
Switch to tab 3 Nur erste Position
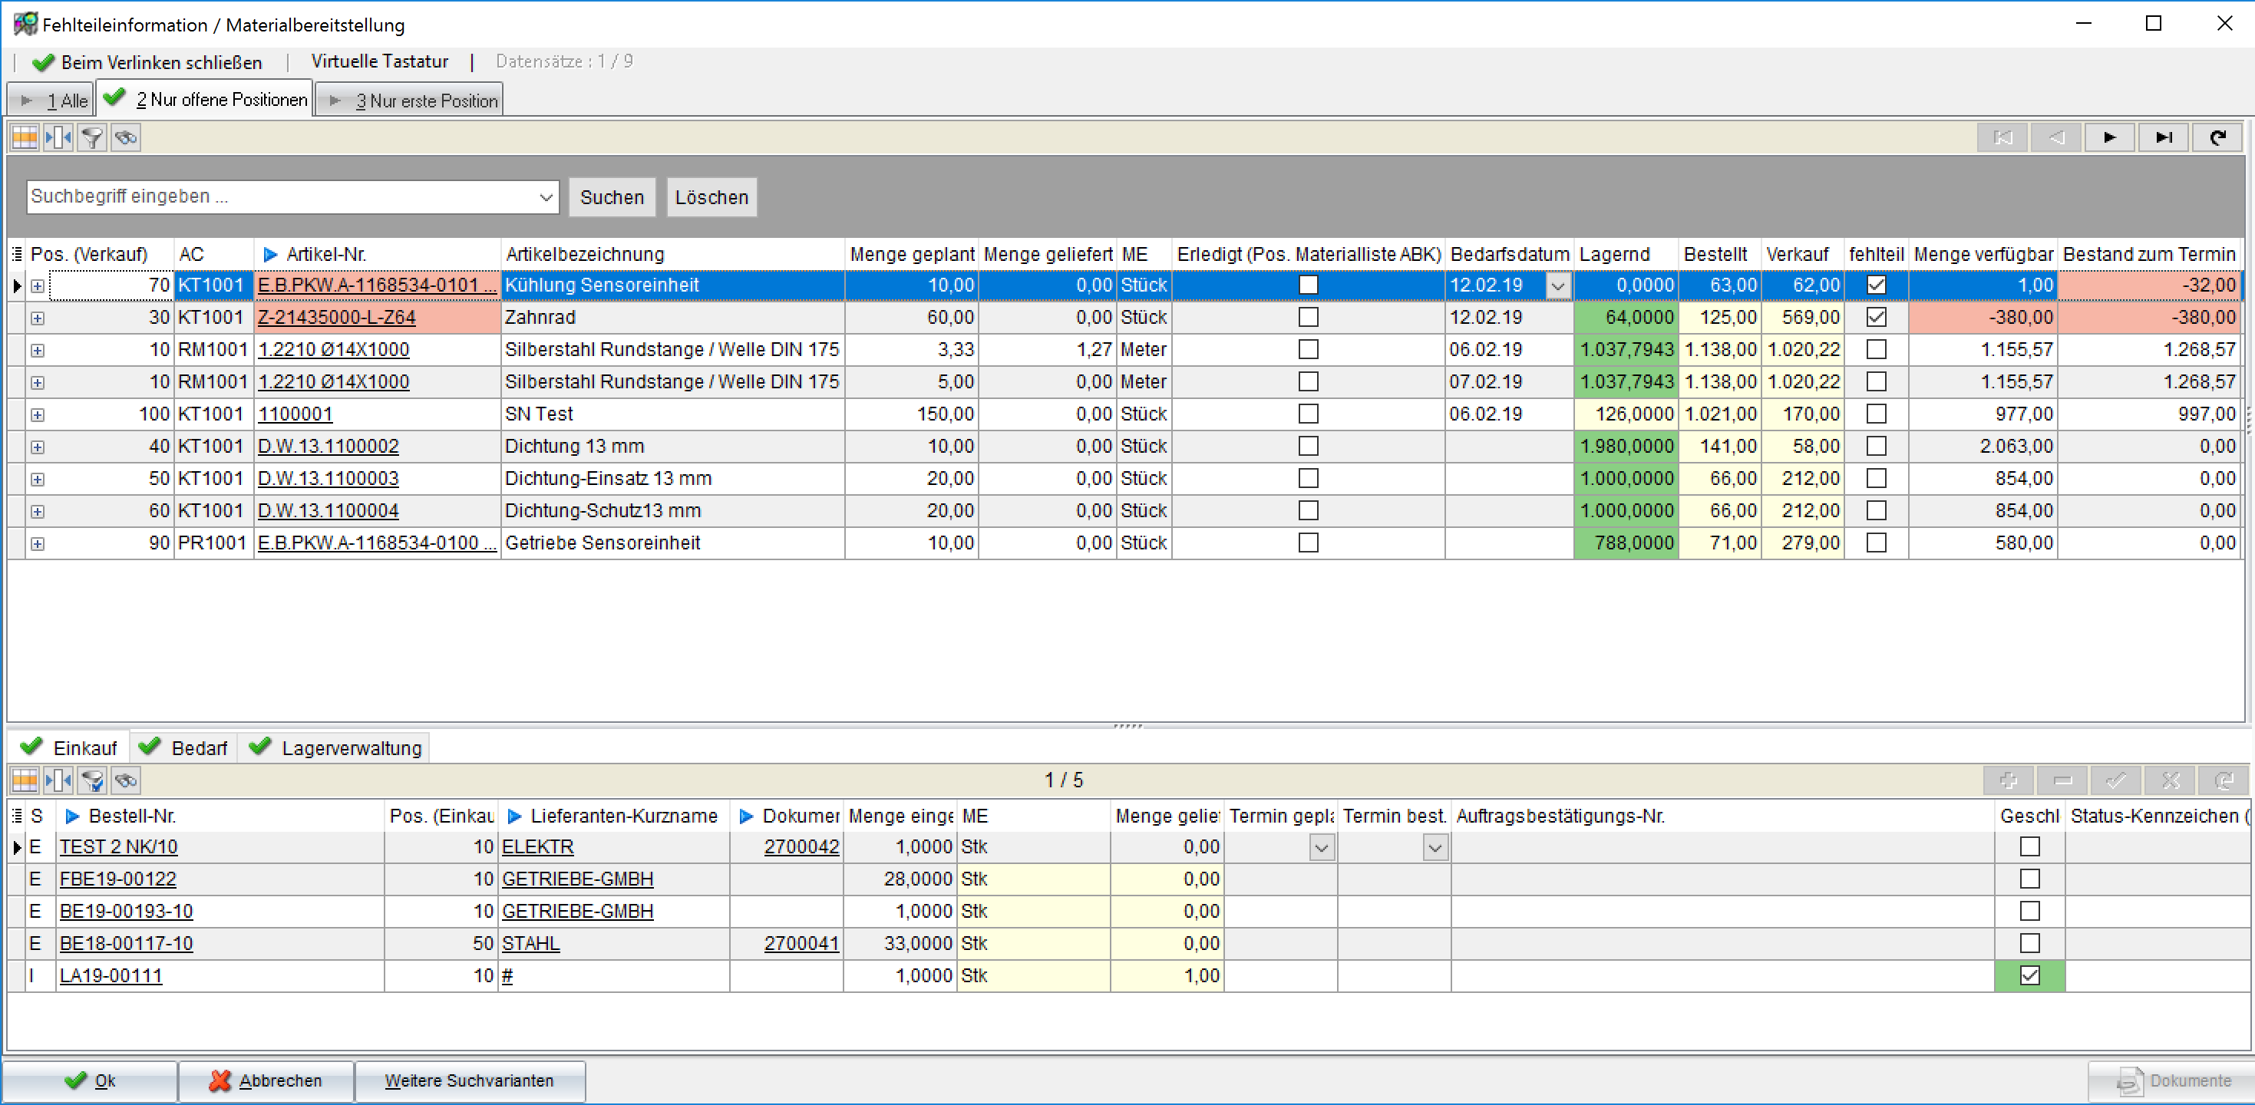coord(410,101)
